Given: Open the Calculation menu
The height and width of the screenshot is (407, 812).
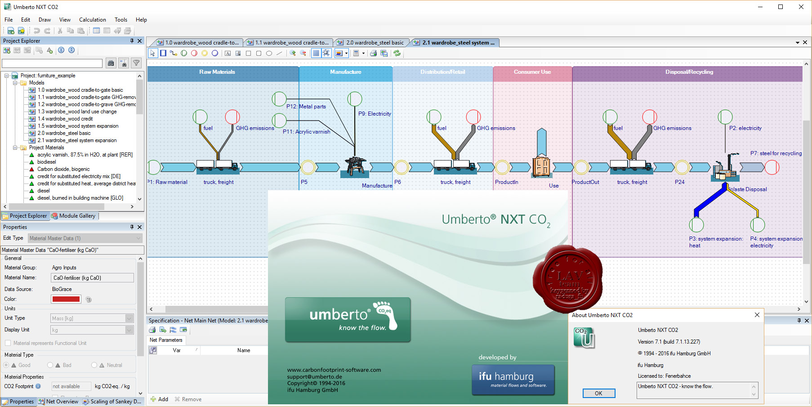Looking at the screenshot, I should [93, 20].
